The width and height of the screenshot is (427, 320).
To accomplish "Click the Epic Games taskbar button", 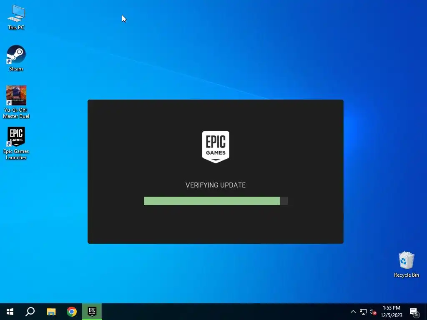I will pyautogui.click(x=92, y=312).
